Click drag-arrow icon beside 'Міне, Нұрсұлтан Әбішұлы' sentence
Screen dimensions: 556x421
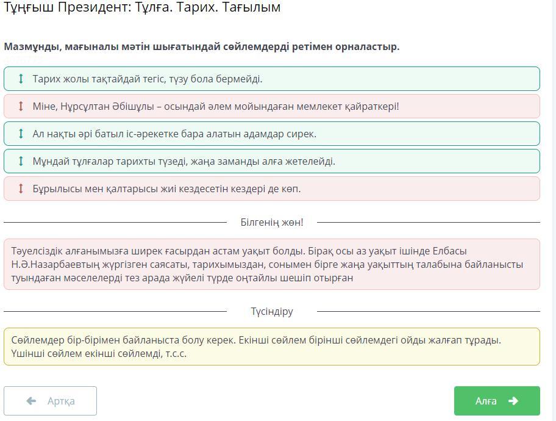pos(21,106)
